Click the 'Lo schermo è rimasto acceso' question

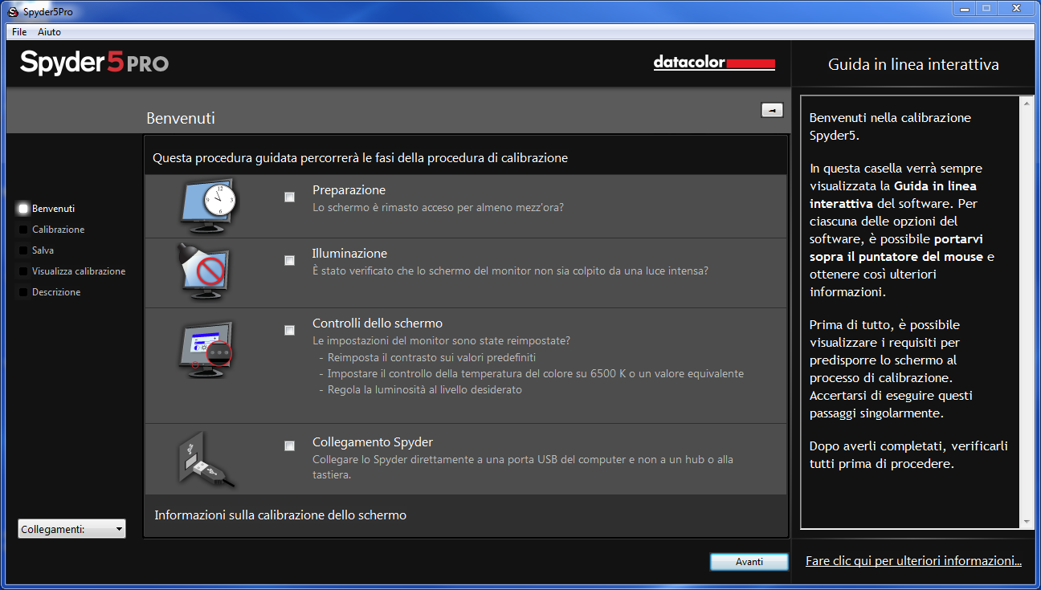(438, 207)
